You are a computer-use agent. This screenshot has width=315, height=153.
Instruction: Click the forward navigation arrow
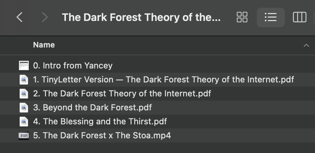click(45, 17)
